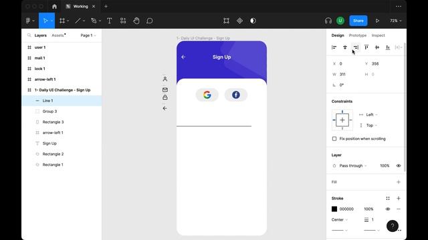Open the Figma main menu icon
Screen dimensions: 428x240
[28, 21]
